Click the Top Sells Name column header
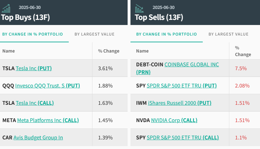The height and width of the screenshot is (149, 260). coord(142,51)
